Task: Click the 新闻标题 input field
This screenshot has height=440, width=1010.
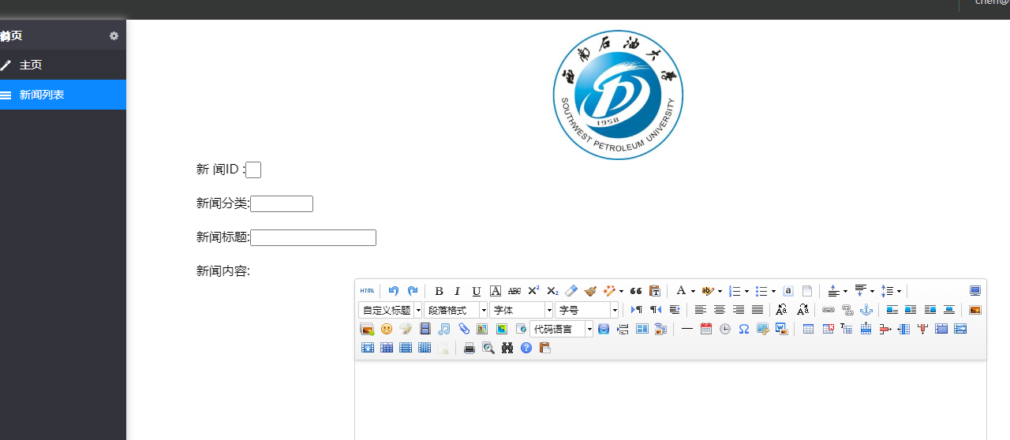Action: (313, 237)
